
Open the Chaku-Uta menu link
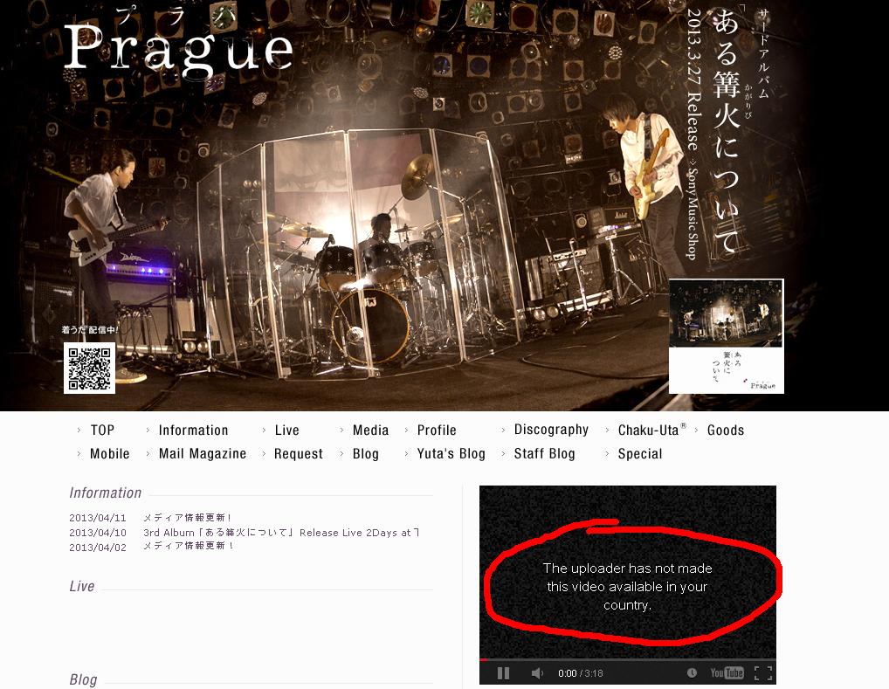(651, 430)
